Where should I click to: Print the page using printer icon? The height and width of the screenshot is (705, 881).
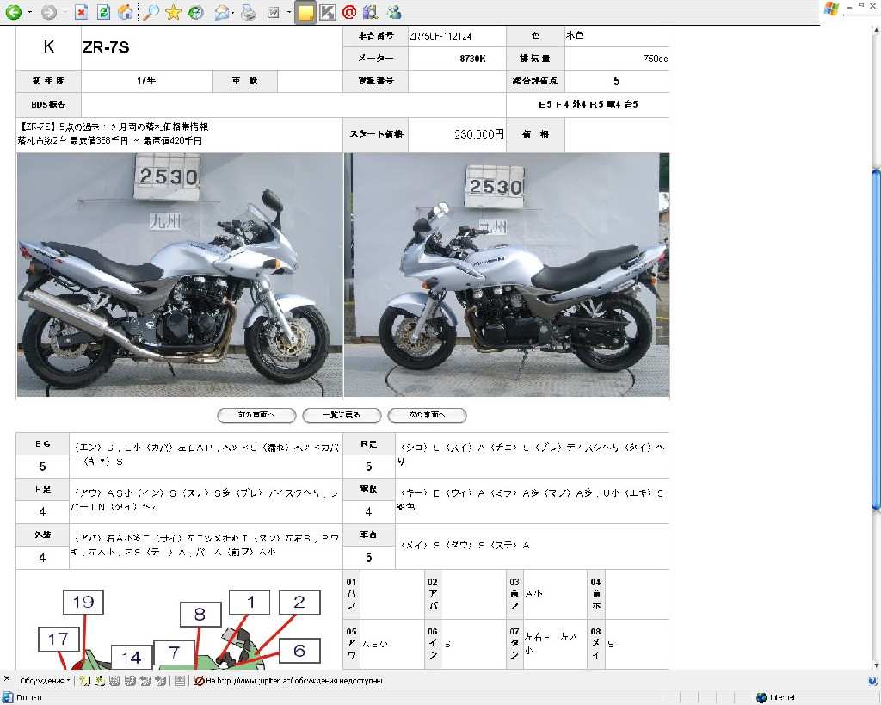tap(249, 12)
